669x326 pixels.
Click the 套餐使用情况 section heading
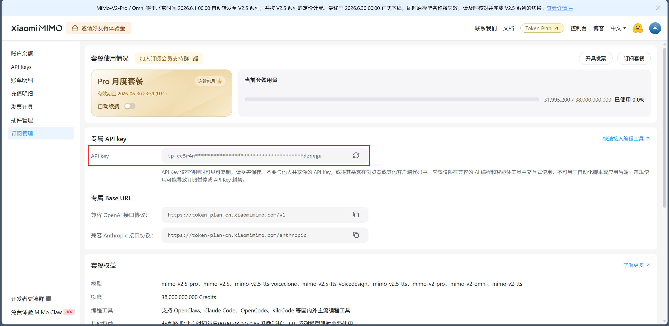click(110, 58)
